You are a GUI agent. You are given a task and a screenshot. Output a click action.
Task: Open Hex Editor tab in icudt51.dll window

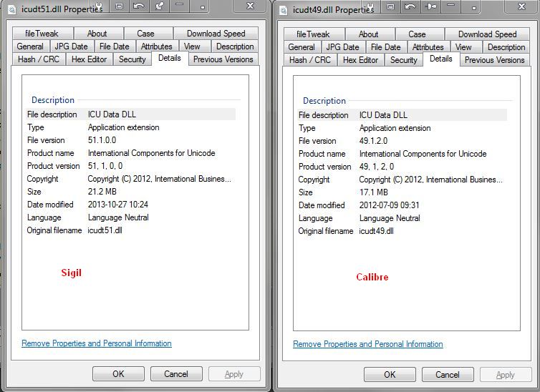pos(89,59)
